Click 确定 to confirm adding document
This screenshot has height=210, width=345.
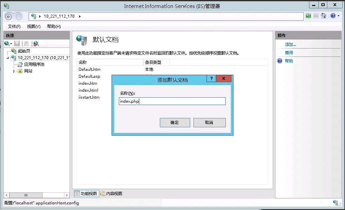click(175, 123)
